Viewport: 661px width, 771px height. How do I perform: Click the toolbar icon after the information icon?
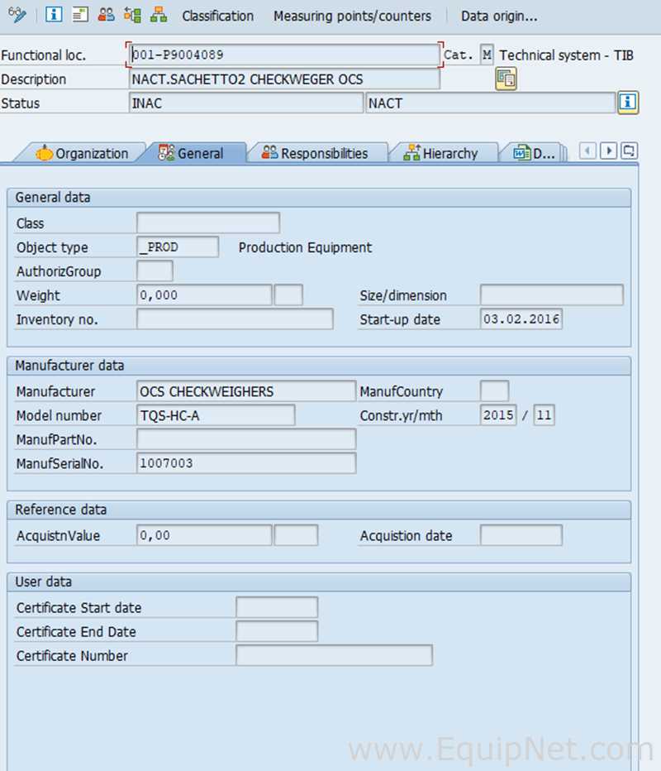pos(80,15)
